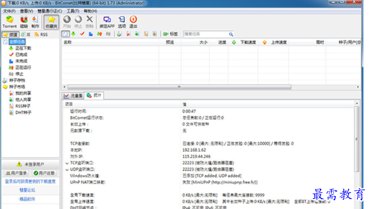The width and height of the screenshot is (369, 209).
Task: Click the task list scroll-right arrow
Action: 358,87
